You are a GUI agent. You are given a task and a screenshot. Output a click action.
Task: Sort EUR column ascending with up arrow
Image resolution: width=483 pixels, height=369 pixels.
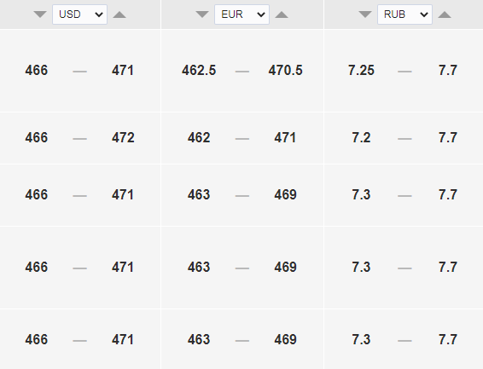(x=282, y=14)
